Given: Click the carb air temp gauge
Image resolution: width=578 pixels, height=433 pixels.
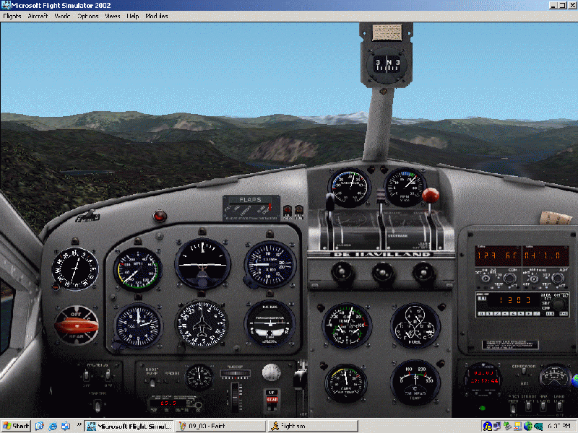Looking at the screenshot, I should click(x=346, y=383).
